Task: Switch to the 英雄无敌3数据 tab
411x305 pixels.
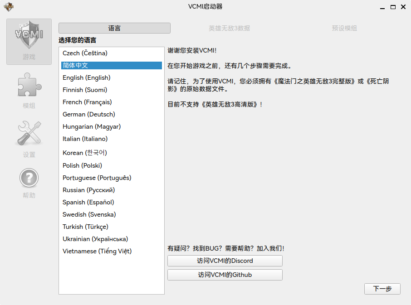Action: pyautogui.click(x=229, y=28)
